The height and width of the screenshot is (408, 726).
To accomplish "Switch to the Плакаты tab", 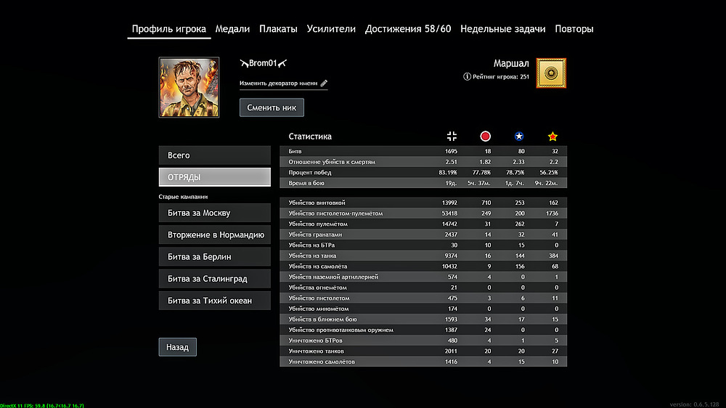I will [x=278, y=29].
